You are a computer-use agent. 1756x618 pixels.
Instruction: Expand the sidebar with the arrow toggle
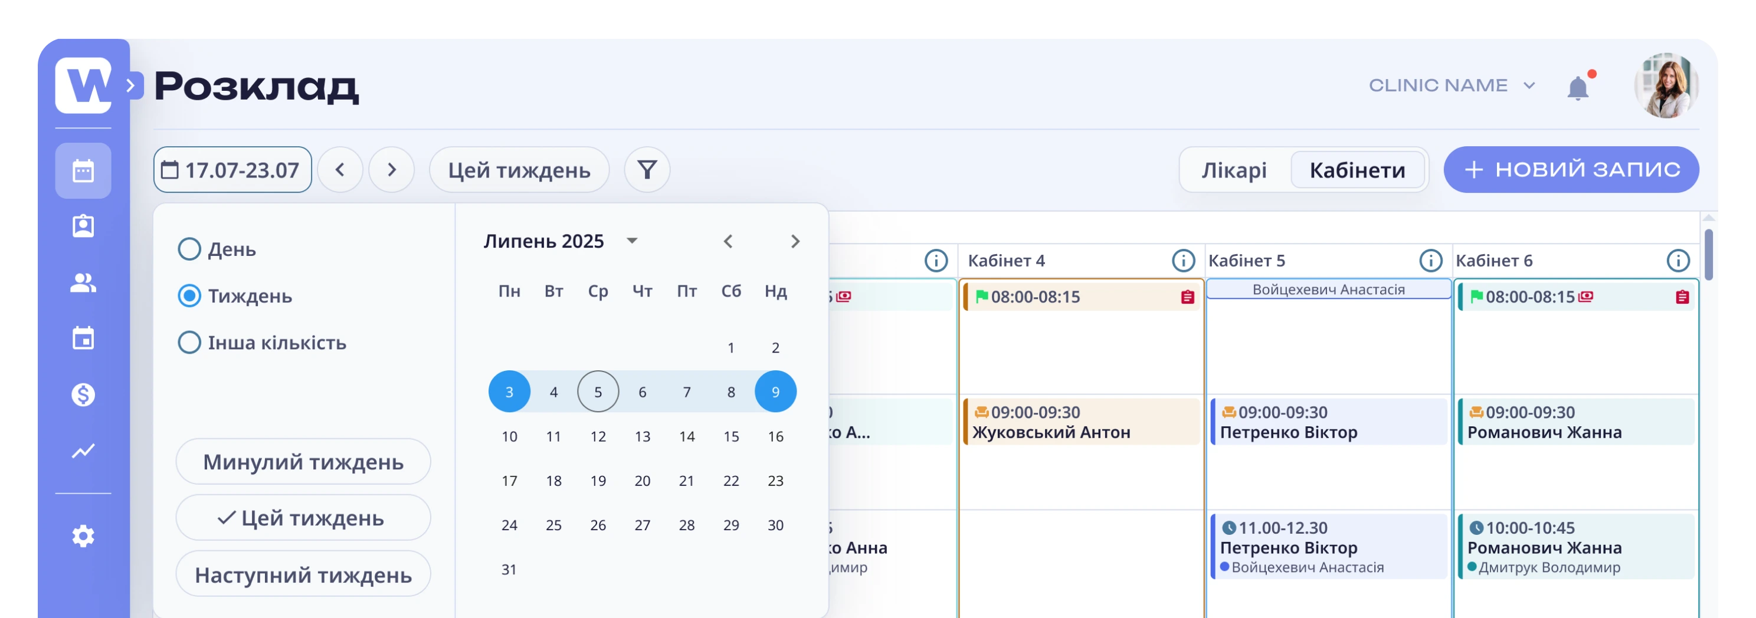pyautogui.click(x=132, y=86)
